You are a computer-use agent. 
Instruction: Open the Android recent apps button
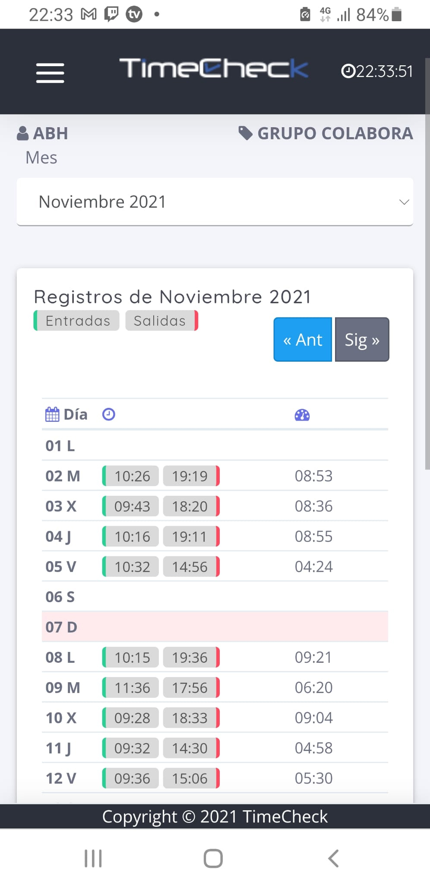point(93,858)
